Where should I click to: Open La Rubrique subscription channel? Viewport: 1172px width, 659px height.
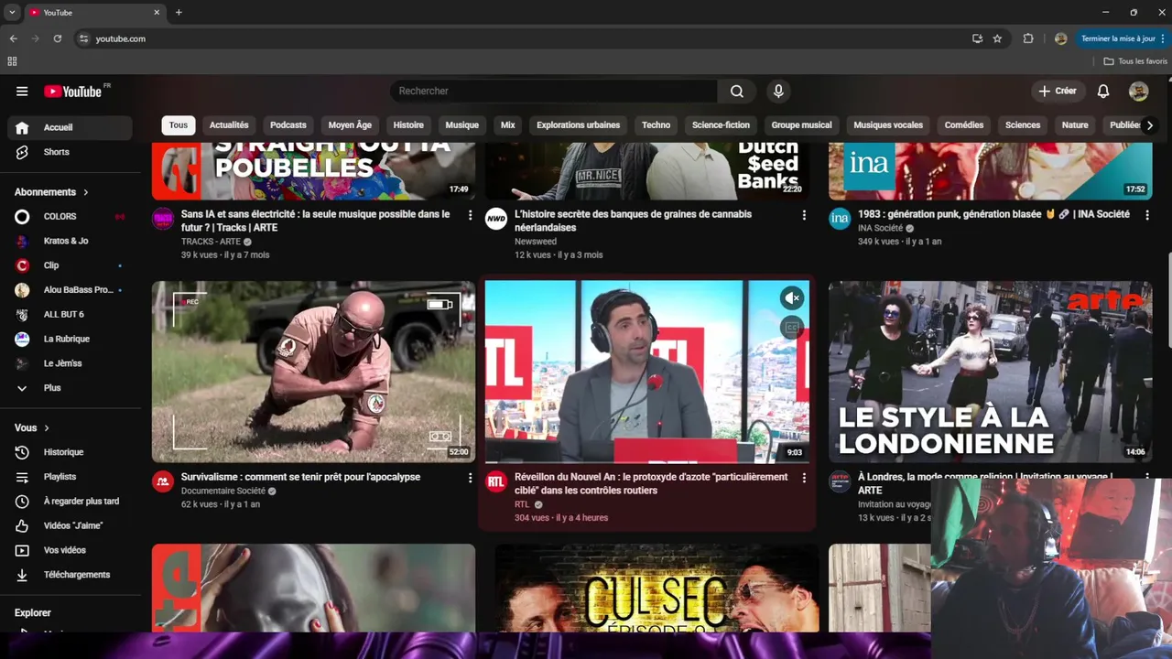[70, 339]
